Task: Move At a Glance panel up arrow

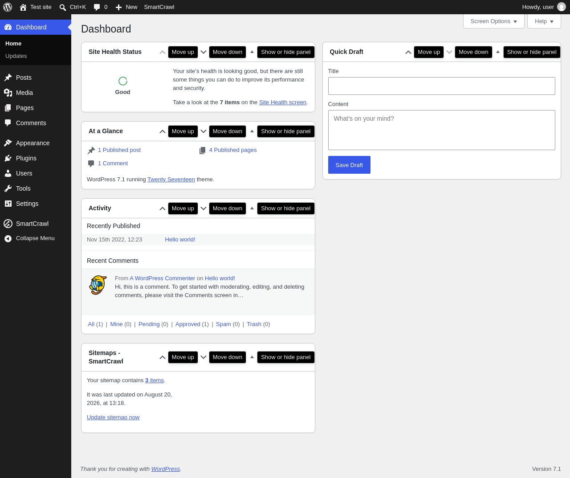Action: click(x=163, y=131)
